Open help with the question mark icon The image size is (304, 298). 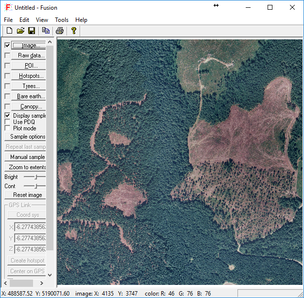point(74,31)
